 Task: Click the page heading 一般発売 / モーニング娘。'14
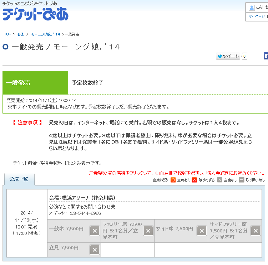tap(66, 47)
